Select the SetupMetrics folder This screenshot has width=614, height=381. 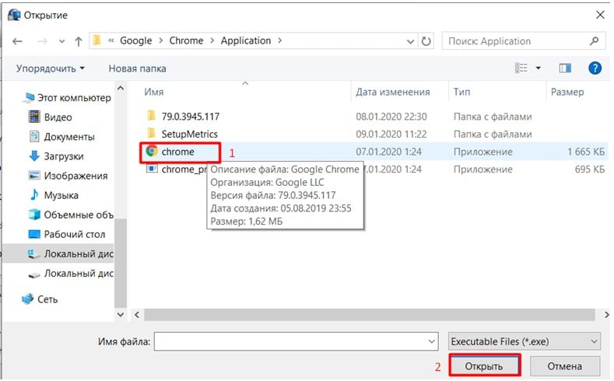(x=190, y=135)
